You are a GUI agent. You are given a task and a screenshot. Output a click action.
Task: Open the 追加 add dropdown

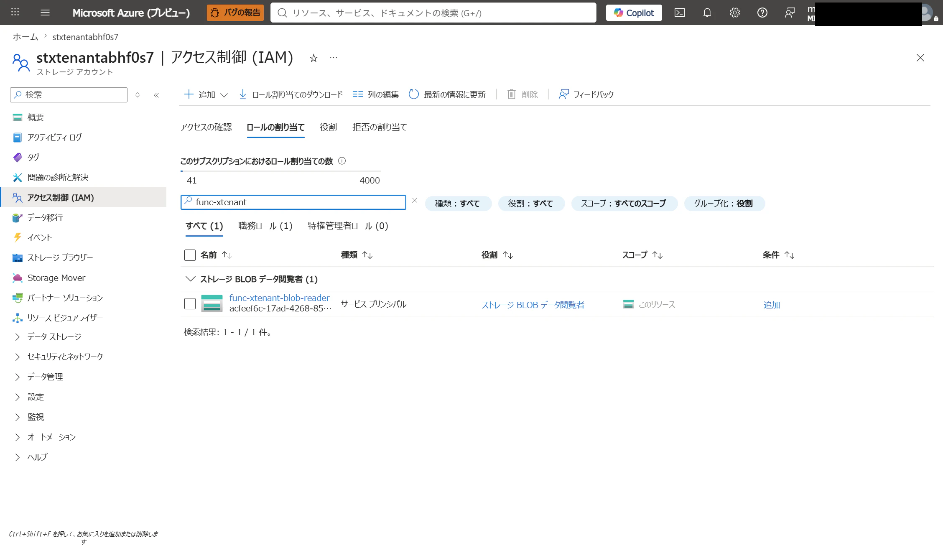(206, 94)
